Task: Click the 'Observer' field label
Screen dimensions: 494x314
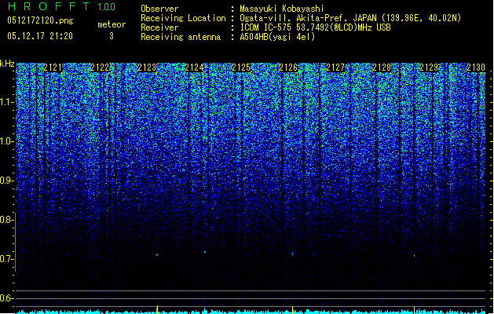Action: (x=159, y=9)
